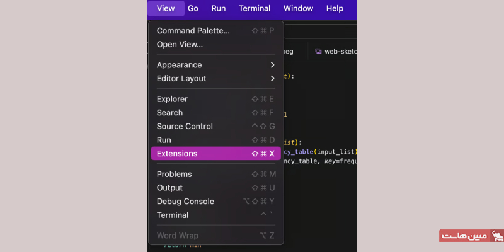Image resolution: width=504 pixels, height=252 pixels.
Task: Open the Run menu in menu bar
Action: click(x=218, y=8)
